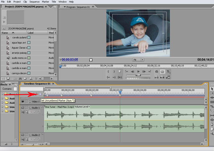
Task: Click the Find binoculars icon in Project panel
Action: pyautogui.click(x=20, y=78)
